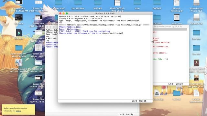This screenshot has height=116, width=207.
Task: Click 'with client.' comment in server.py editor
Action: coord(160,53)
